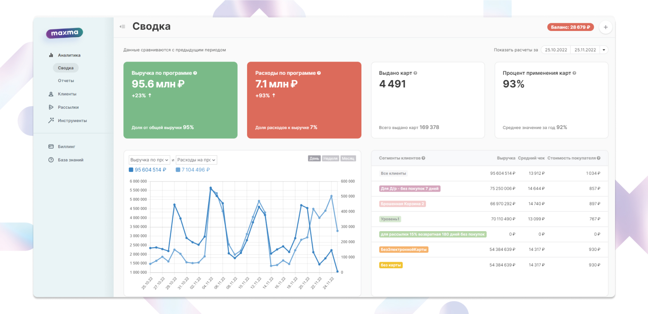The width and height of the screenshot is (648, 314).
Task: Switch the chart to День view
Action: point(314,158)
